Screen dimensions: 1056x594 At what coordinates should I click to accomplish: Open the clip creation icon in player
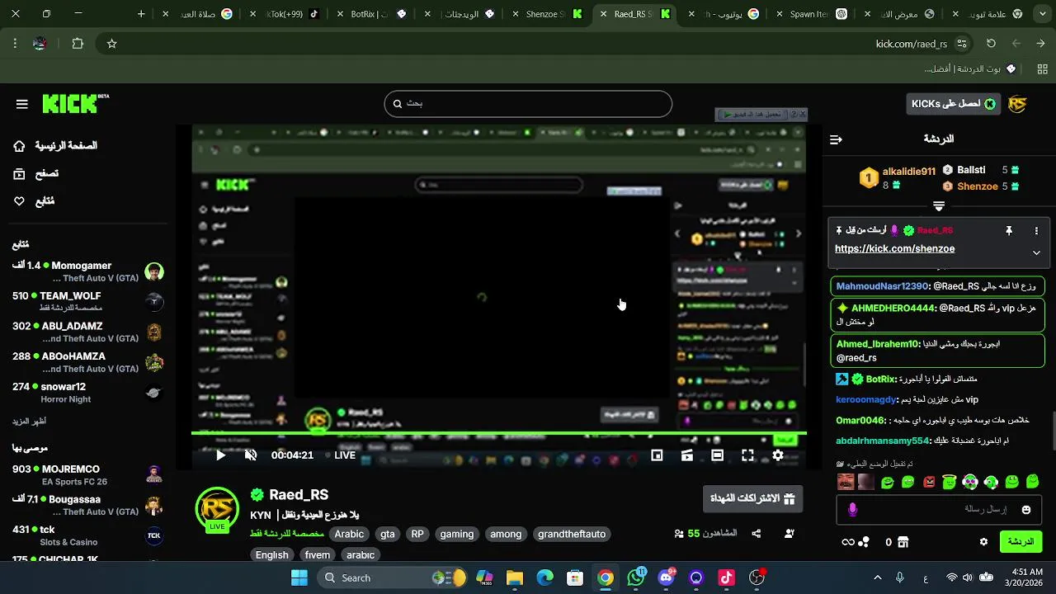coord(687,455)
